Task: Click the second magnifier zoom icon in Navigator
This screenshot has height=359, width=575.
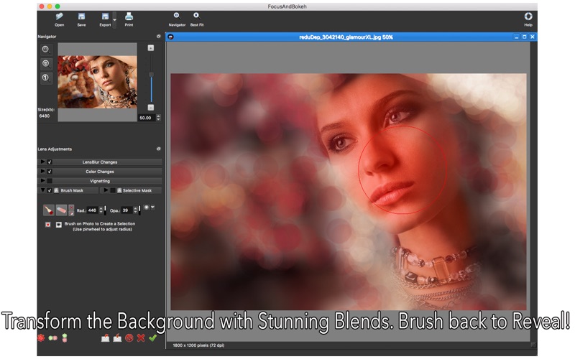Action: click(x=46, y=64)
